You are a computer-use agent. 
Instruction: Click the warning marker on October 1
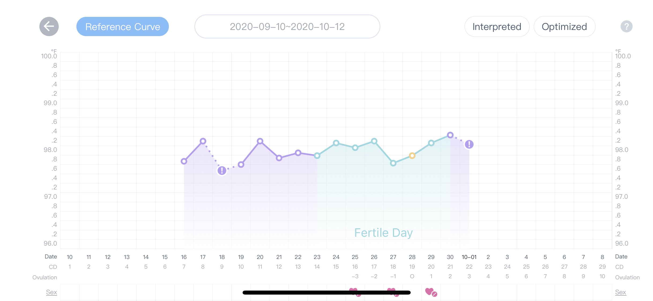pos(469,144)
